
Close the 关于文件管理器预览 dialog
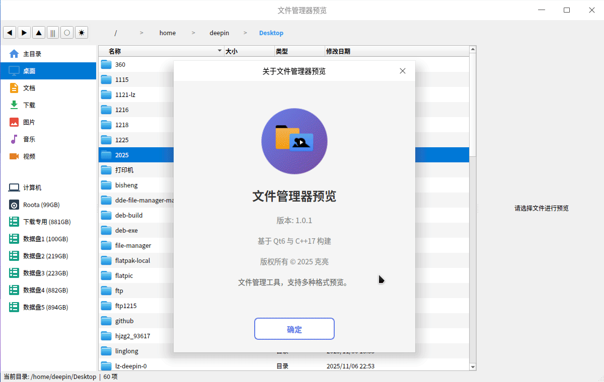(x=403, y=71)
